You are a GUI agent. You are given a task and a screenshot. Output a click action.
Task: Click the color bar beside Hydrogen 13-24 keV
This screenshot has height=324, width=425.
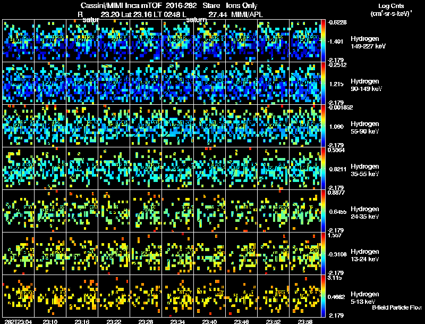pyautogui.click(x=323, y=254)
